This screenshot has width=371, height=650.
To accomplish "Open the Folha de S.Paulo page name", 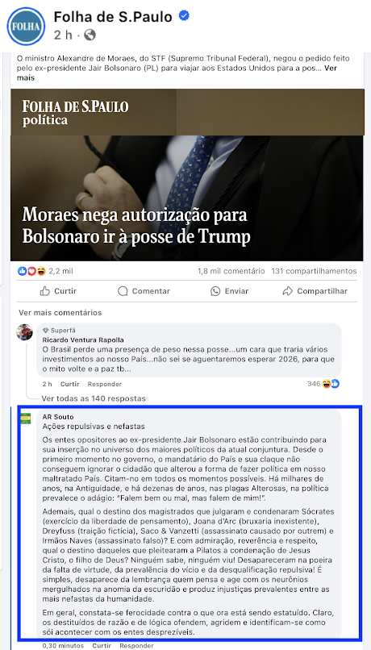I will pyautogui.click(x=113, y=17).
